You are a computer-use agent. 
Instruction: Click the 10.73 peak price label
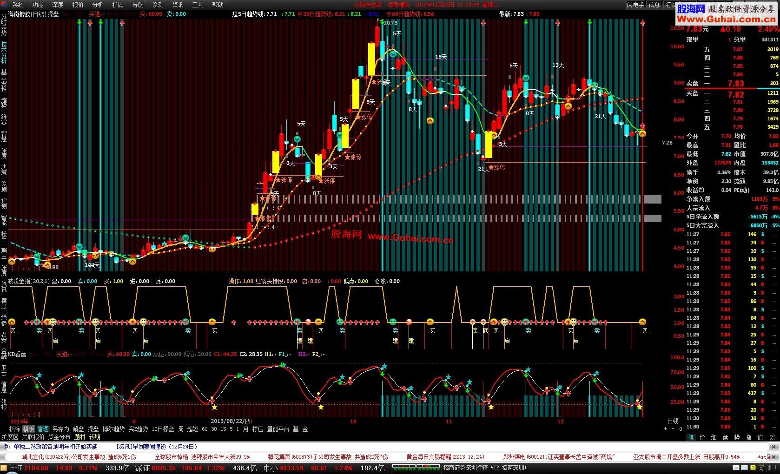[390, 23]
